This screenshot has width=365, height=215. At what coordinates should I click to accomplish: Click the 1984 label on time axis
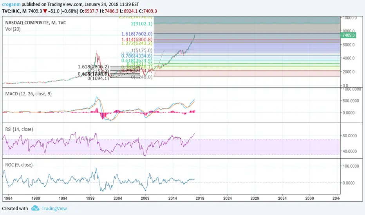8,198
